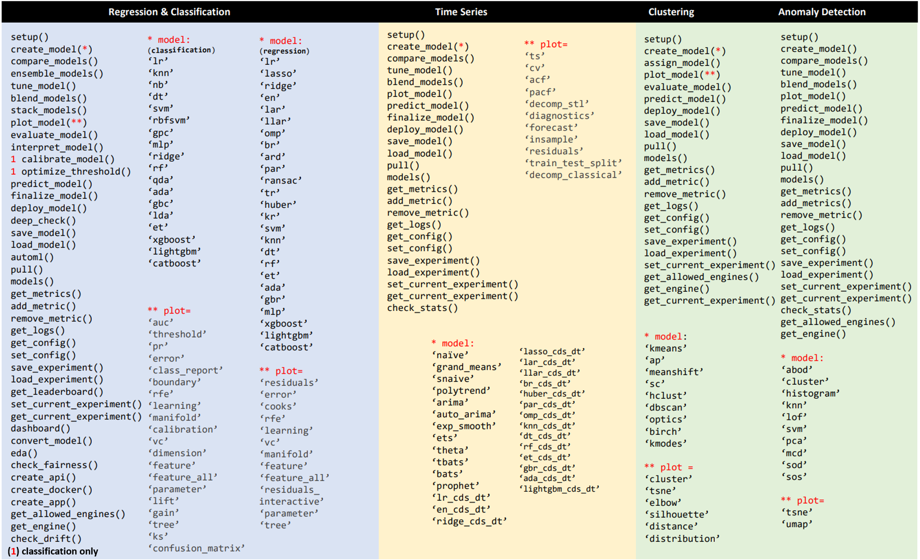Select the 'silhouette' clustering plot option
The height and width of the screenshot is (560, 920).
click(x=677, y=514)
